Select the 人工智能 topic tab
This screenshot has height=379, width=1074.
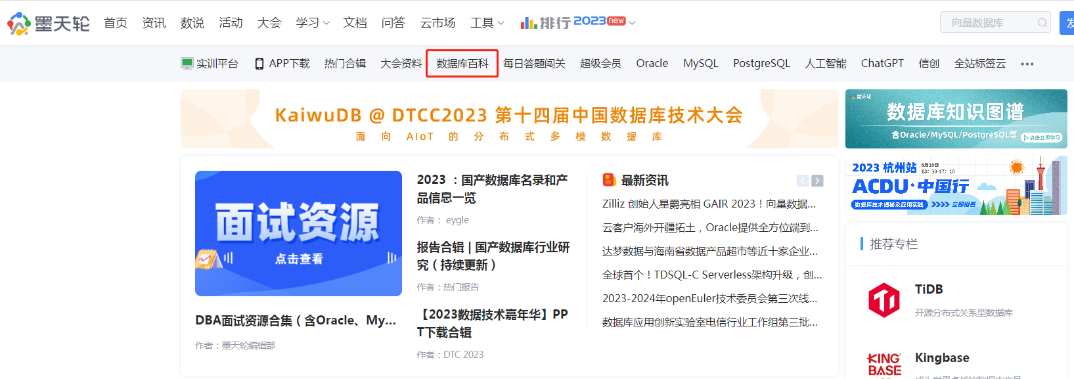pos(826,64)
